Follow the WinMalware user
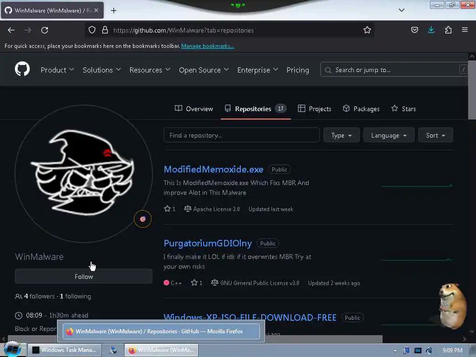Viewport: 476px width, 357px height. pos(84,277)
